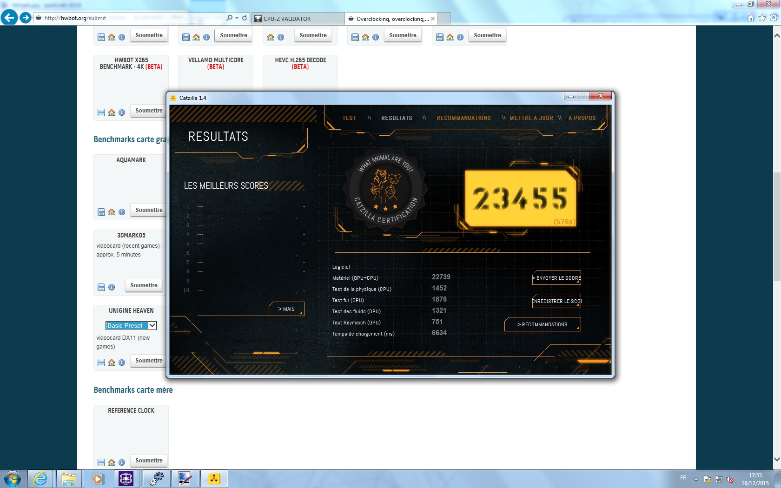Viewport: 781px width, 488px height.
Task: Click Soumettre for HWBOT X265 Benchmark 4K
Action: click(x=149, y=111)
